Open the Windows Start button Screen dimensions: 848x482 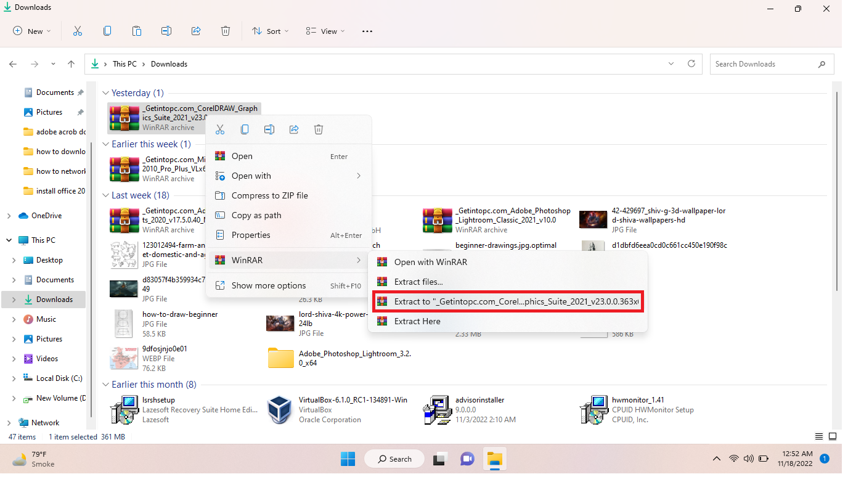click(x=348, y=459)
